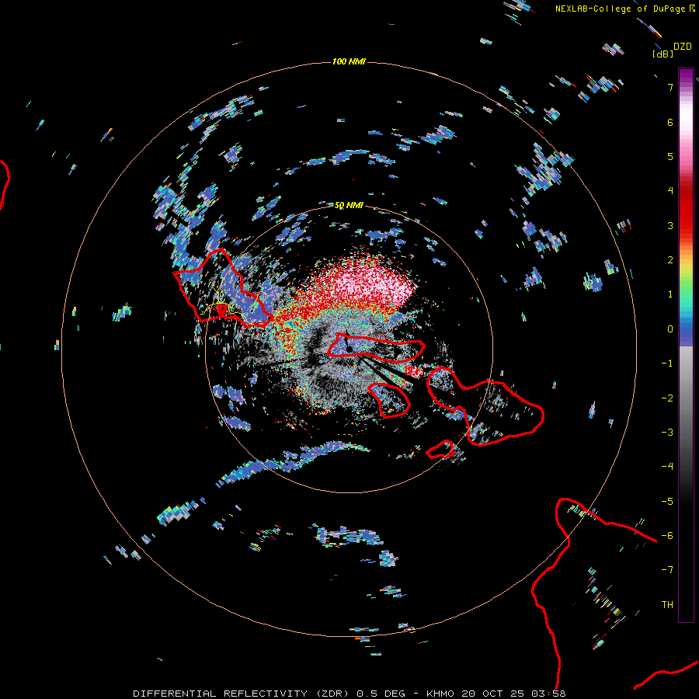Click the blue band of the color bar
The width and height of the screenshot is (699, 699).
[686, 332]
